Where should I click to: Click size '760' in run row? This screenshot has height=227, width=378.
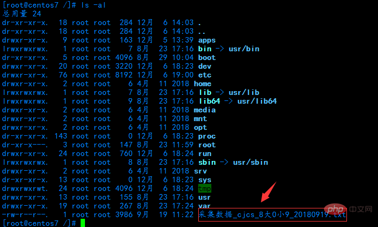pos(126,153)
